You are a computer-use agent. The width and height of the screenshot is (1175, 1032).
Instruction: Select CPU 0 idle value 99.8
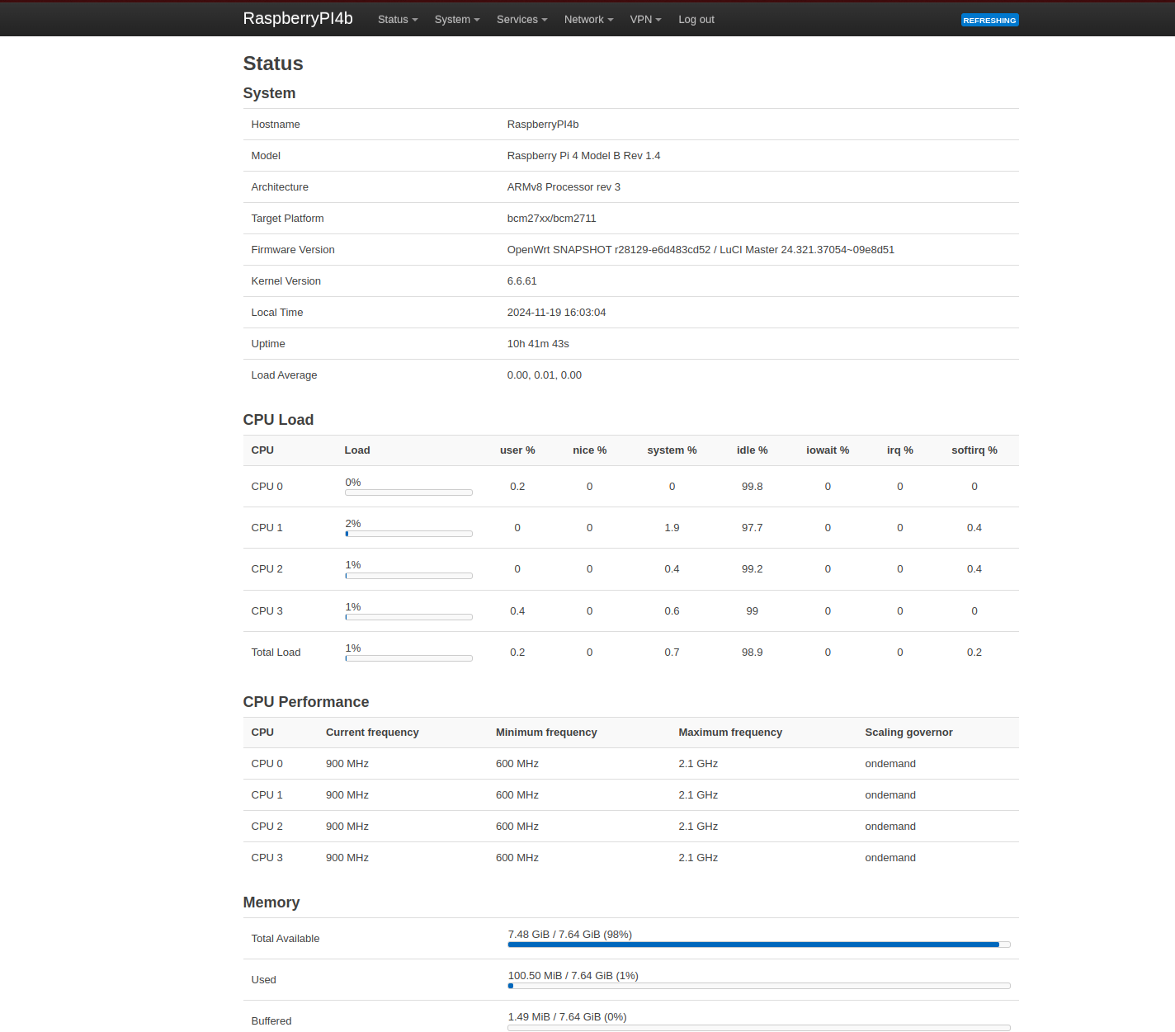pos(753,487)
